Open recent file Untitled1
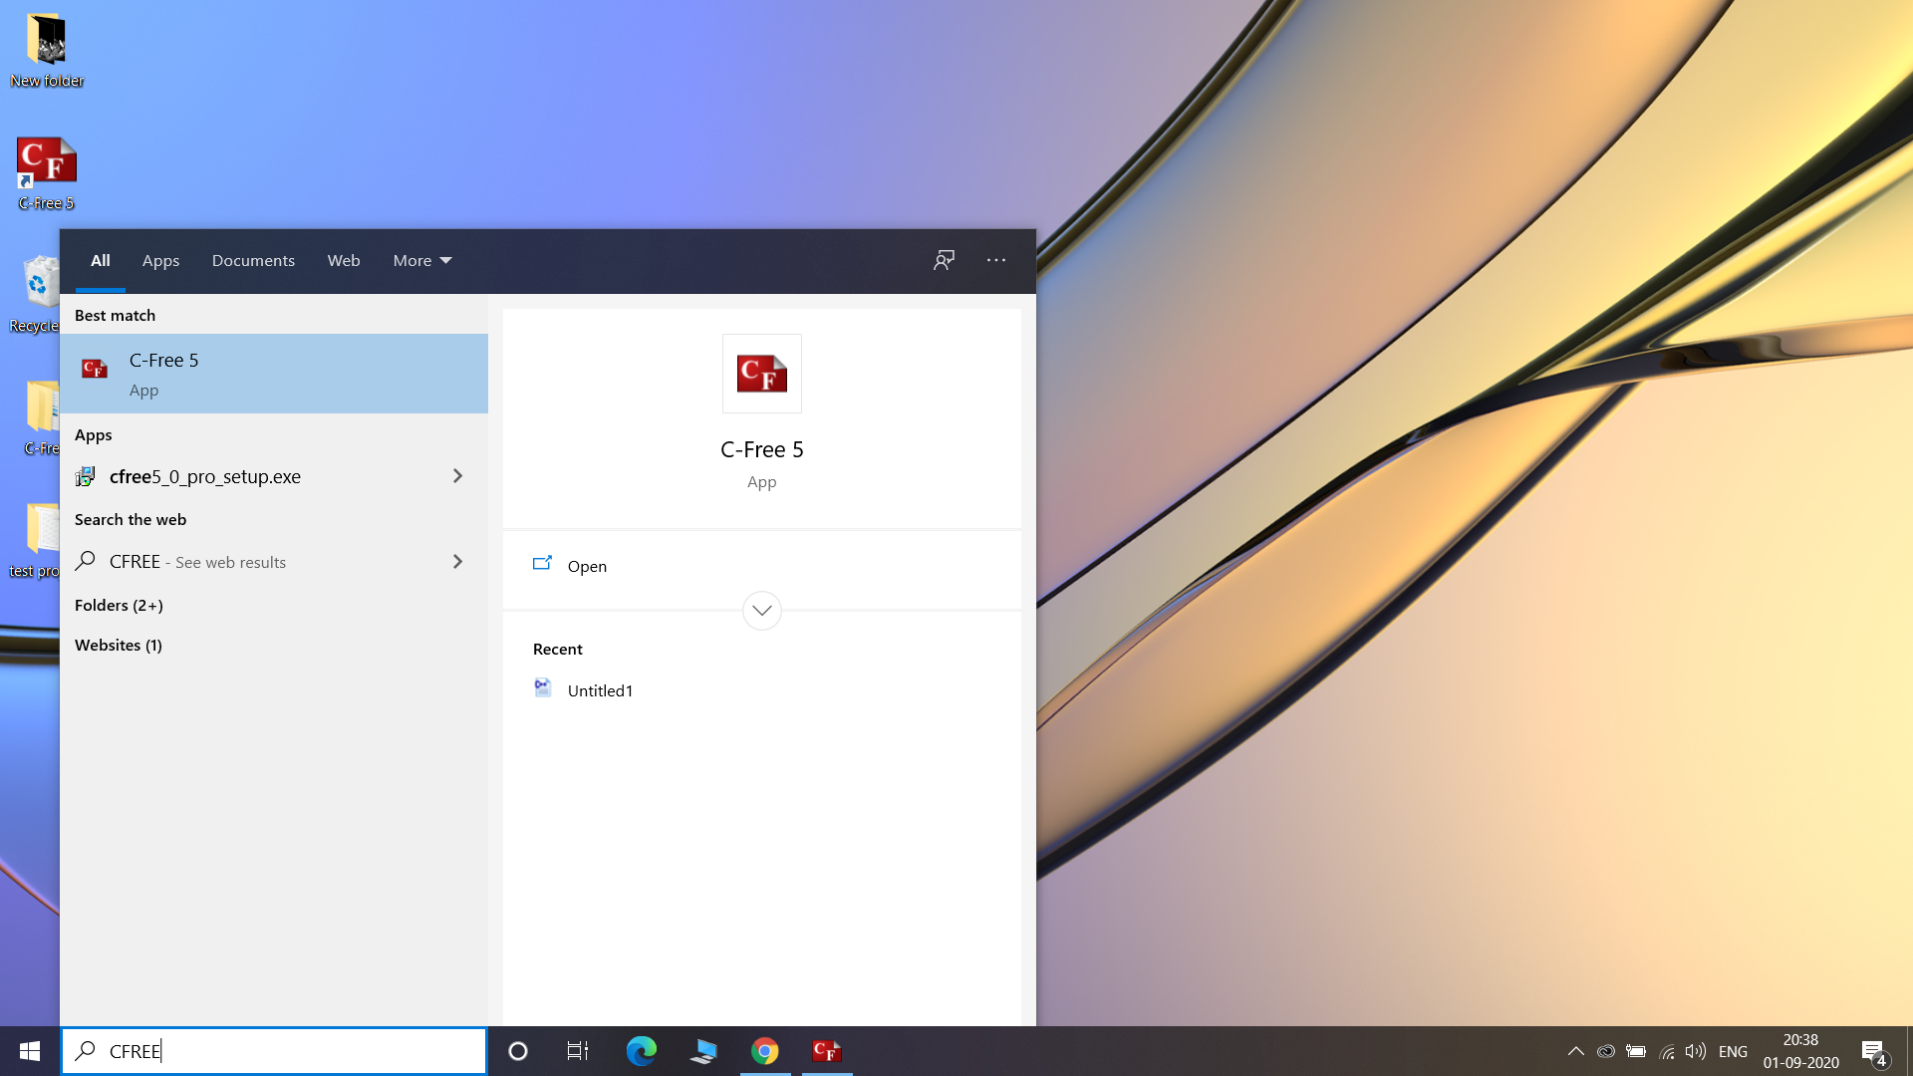This screenshot has height=1076, width=1913. click(x=600, y=690)
